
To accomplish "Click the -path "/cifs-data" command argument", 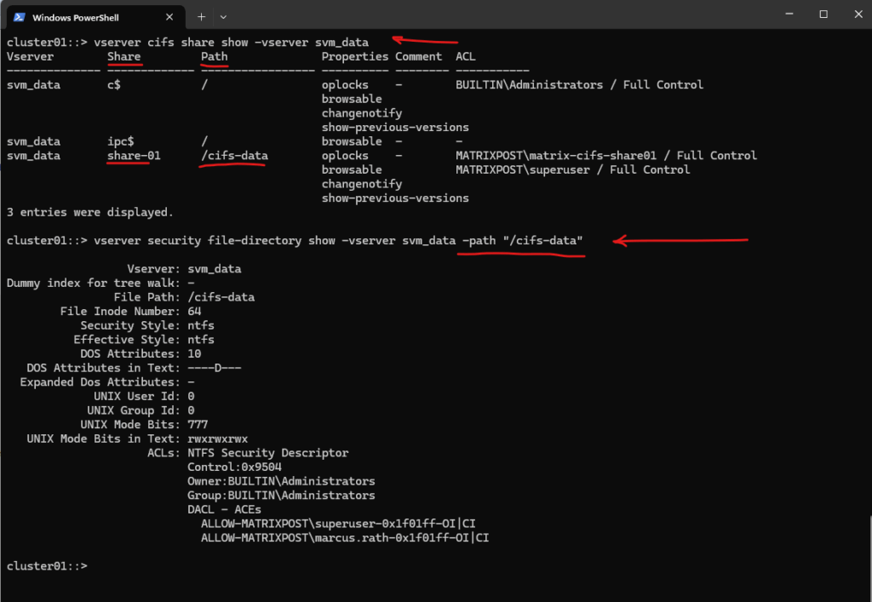I will 523,241.
